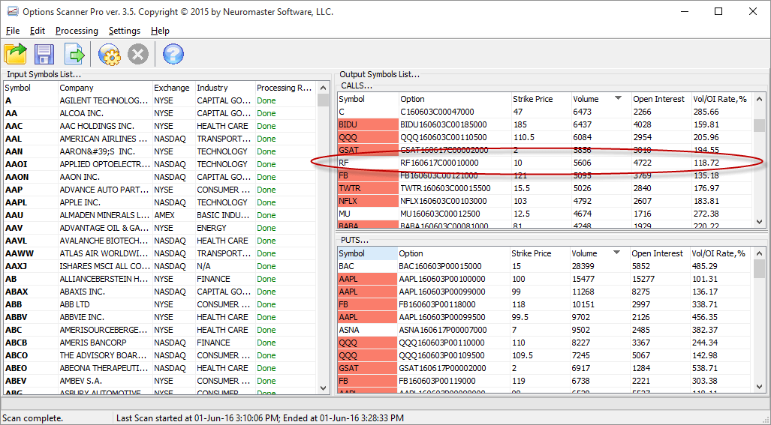The image size is (771, 425).
Task: Sort CALLS by Strike Price header
Action: (x=541, y=99)
